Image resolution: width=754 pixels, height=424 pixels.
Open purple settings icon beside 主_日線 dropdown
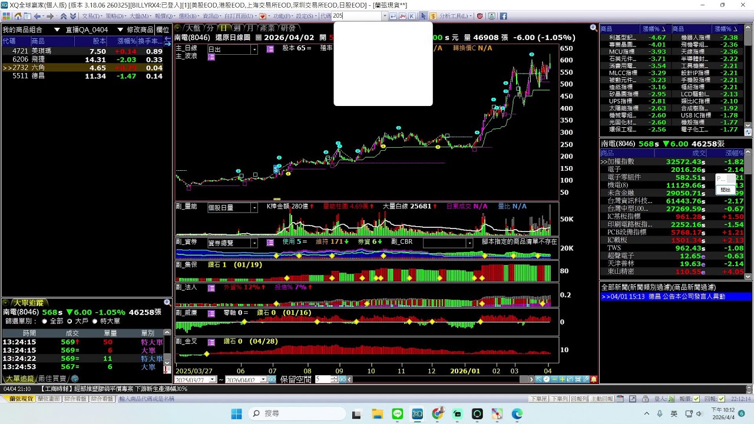point(270,49)
